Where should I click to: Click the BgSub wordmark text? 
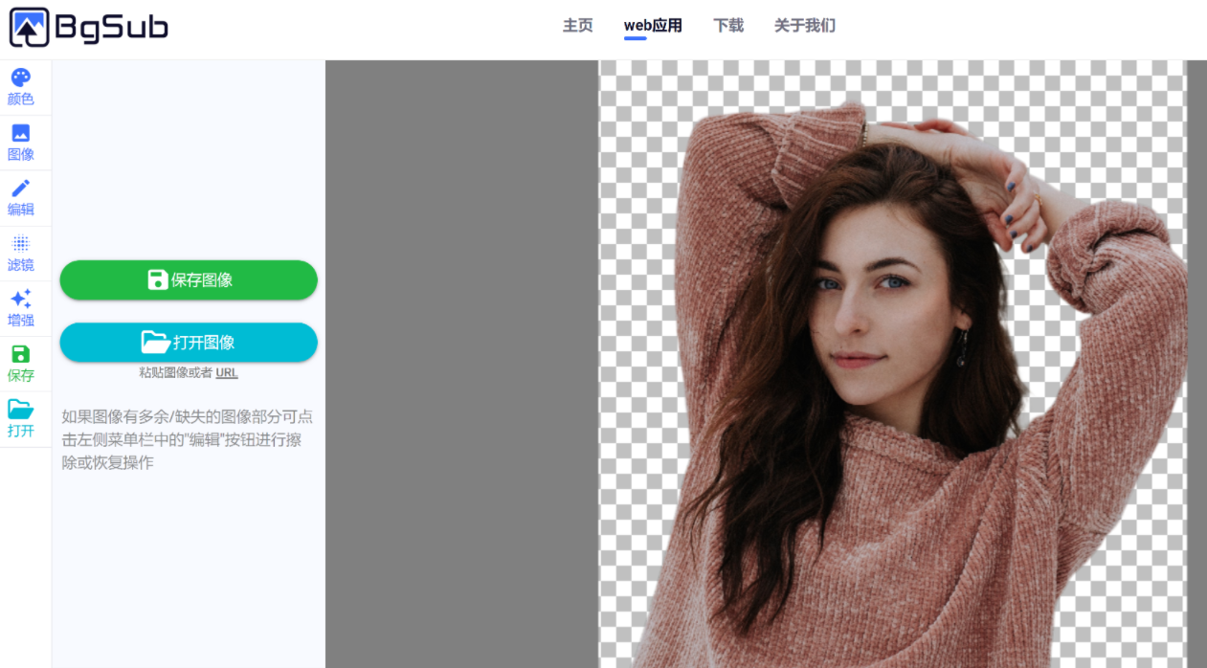point(111,29)
